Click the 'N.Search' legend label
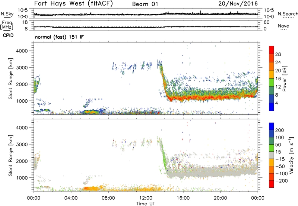This screenshot has height=206, width=298. [x=288, y=14]
